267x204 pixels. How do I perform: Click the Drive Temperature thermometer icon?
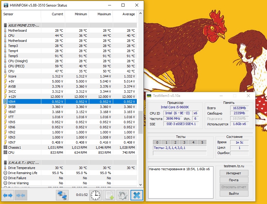(x=5, y=168)
